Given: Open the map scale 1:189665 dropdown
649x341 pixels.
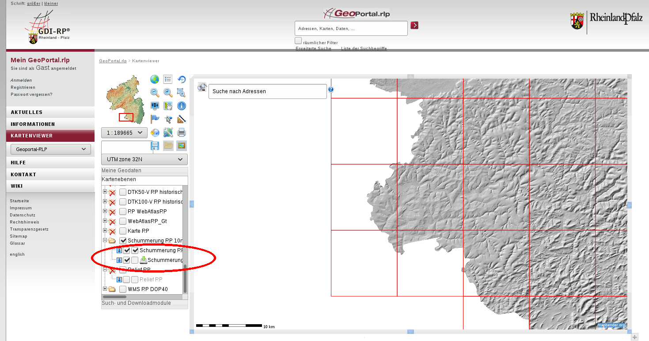Looking at the screenshot, I should point(124,133).
